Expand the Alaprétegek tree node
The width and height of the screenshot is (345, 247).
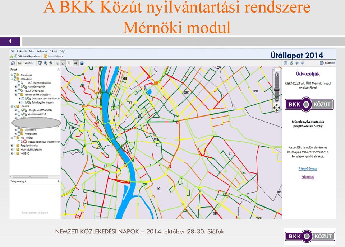(x=12, y=75)
